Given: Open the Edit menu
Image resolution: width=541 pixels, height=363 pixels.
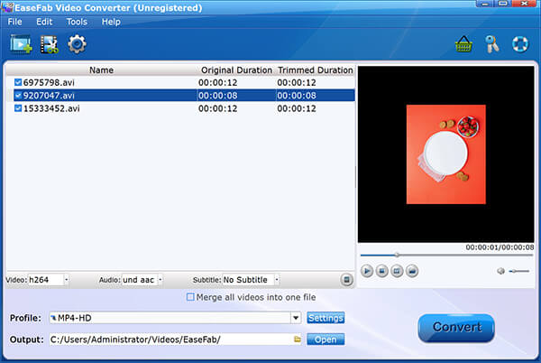Looking at the screenshot, I should pyautogui.click(x=44, y=22).
